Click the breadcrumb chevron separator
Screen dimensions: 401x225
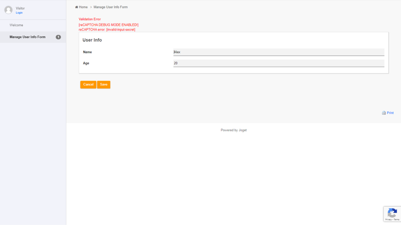(x=91, y=7)
